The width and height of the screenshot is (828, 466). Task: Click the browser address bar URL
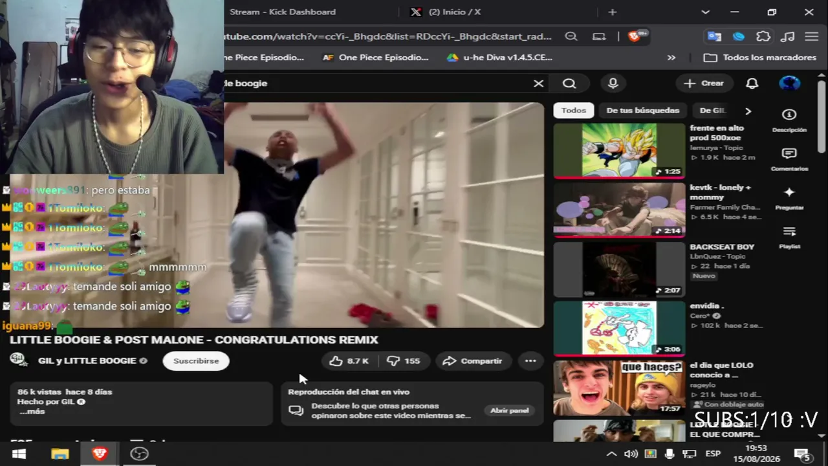(x=388, y=36)
